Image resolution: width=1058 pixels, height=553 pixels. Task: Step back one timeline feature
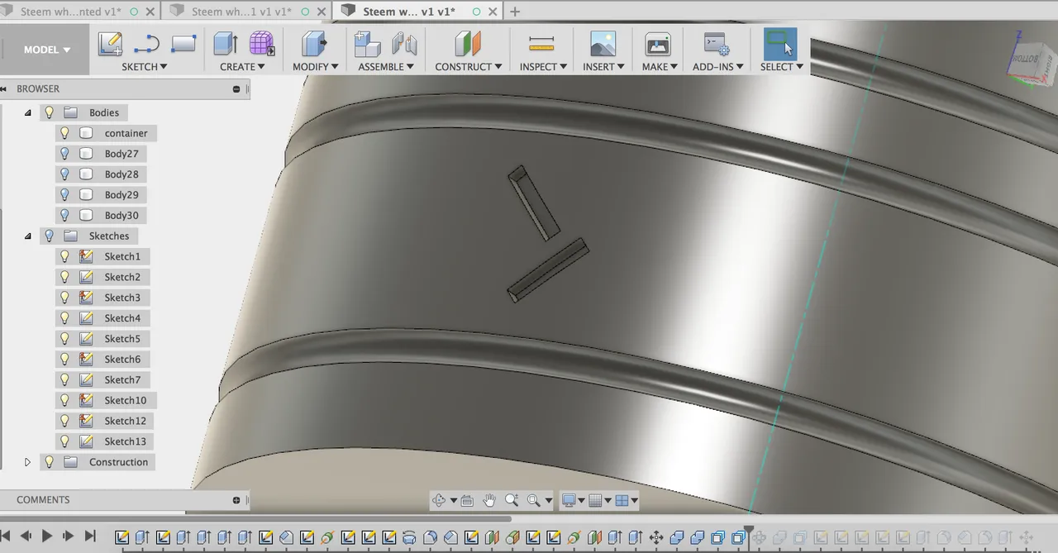26,536
